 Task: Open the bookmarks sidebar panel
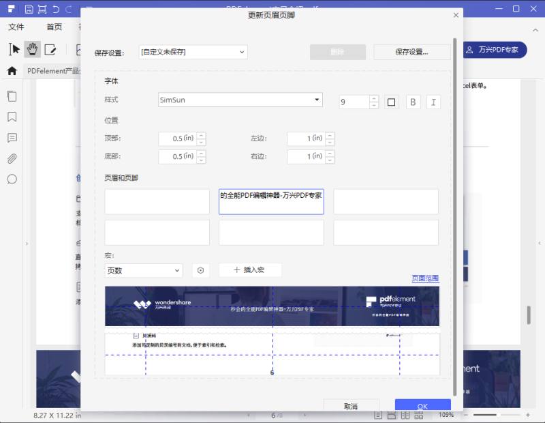tap(12, 117)
